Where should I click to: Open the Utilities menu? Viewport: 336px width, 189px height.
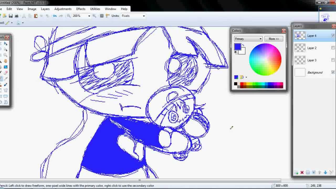point(95,9)
